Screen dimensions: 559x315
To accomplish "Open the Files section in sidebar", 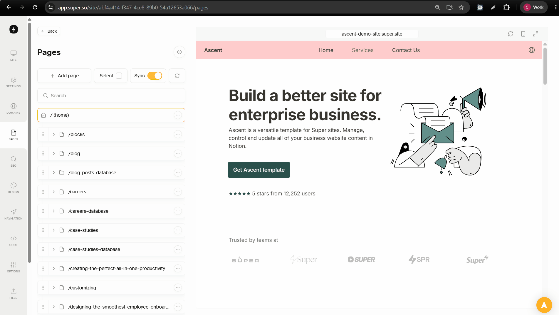I will (14, 294).
